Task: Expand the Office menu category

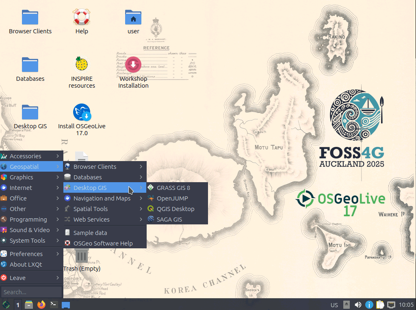Action: pos(31,198)
